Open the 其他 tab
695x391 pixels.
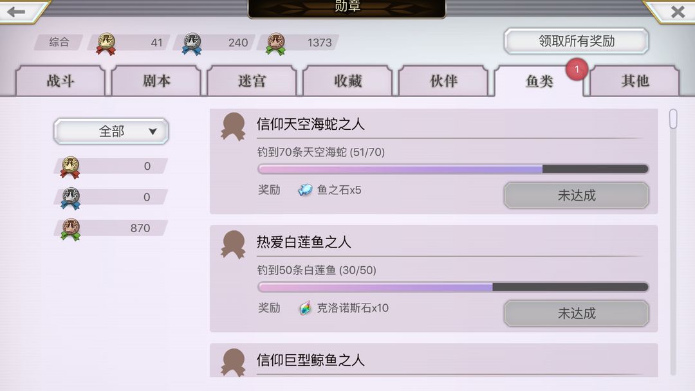(635, 81)
